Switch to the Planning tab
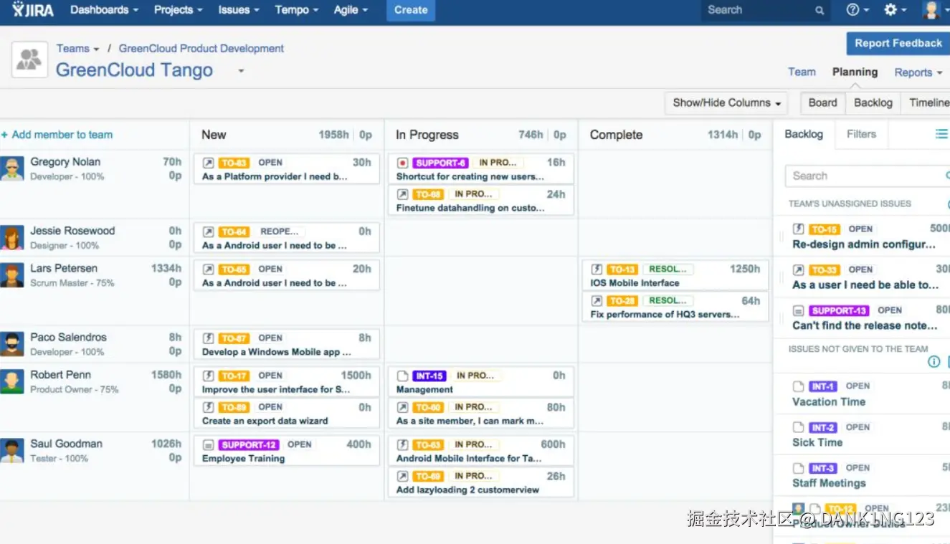The width and height of the screenshot is (950, 544). click(855, 72)
